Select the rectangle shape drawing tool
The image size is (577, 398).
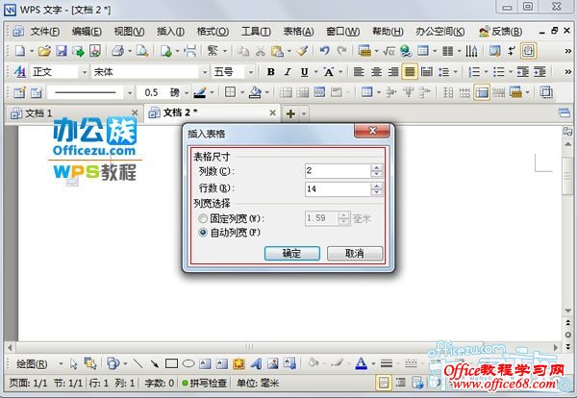(x=170, y=363)
